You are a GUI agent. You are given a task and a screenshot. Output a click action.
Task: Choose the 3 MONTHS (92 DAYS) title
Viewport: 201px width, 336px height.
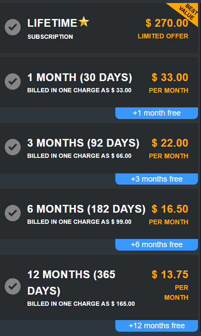pos(83,143)
